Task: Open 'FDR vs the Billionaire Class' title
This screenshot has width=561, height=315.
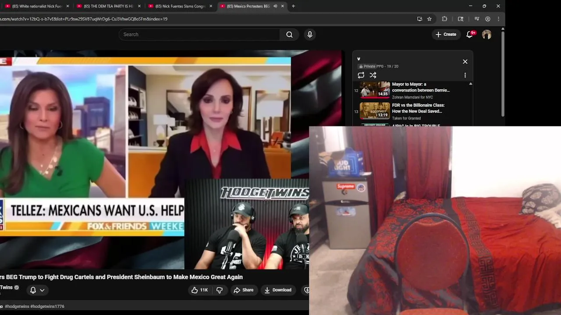Action: coord(418,108)
